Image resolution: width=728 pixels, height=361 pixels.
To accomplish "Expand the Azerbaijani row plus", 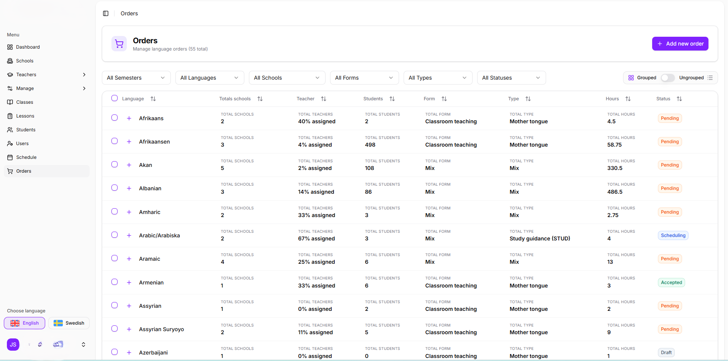I will click(x=129, y=353).
